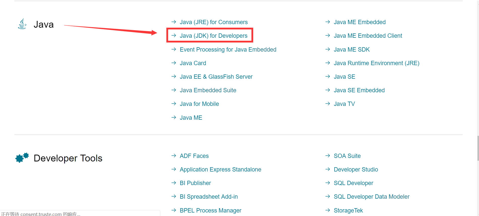This screenshot has height=216, width=479.
Task: Click the consent.truste.com loading status bar
Action: (x=80, y=213)
